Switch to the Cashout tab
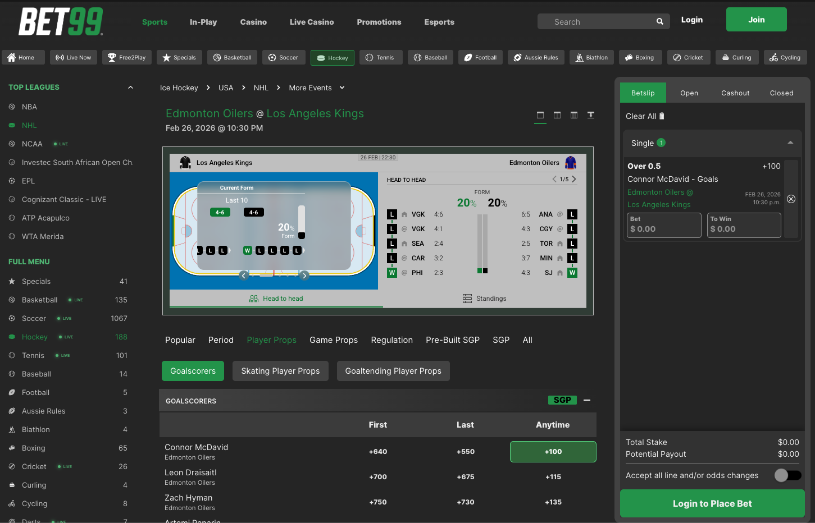 735,93
